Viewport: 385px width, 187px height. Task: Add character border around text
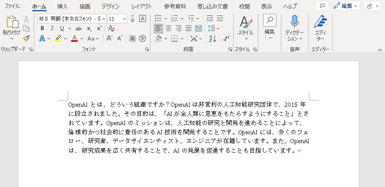143,18
